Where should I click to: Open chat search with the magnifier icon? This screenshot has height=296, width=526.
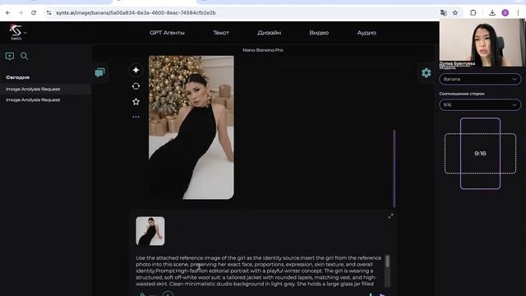24,56
